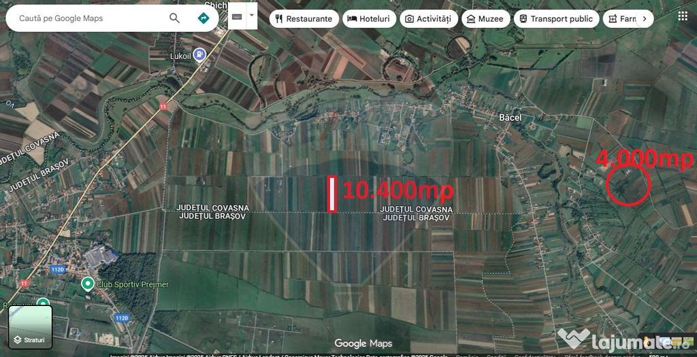Select the Lukoil gas station marker
This screenshot has height=357, width=697.
199,55
